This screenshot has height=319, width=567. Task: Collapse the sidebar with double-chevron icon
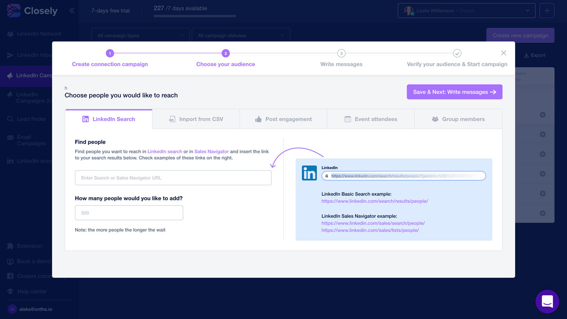coord(72,11)
